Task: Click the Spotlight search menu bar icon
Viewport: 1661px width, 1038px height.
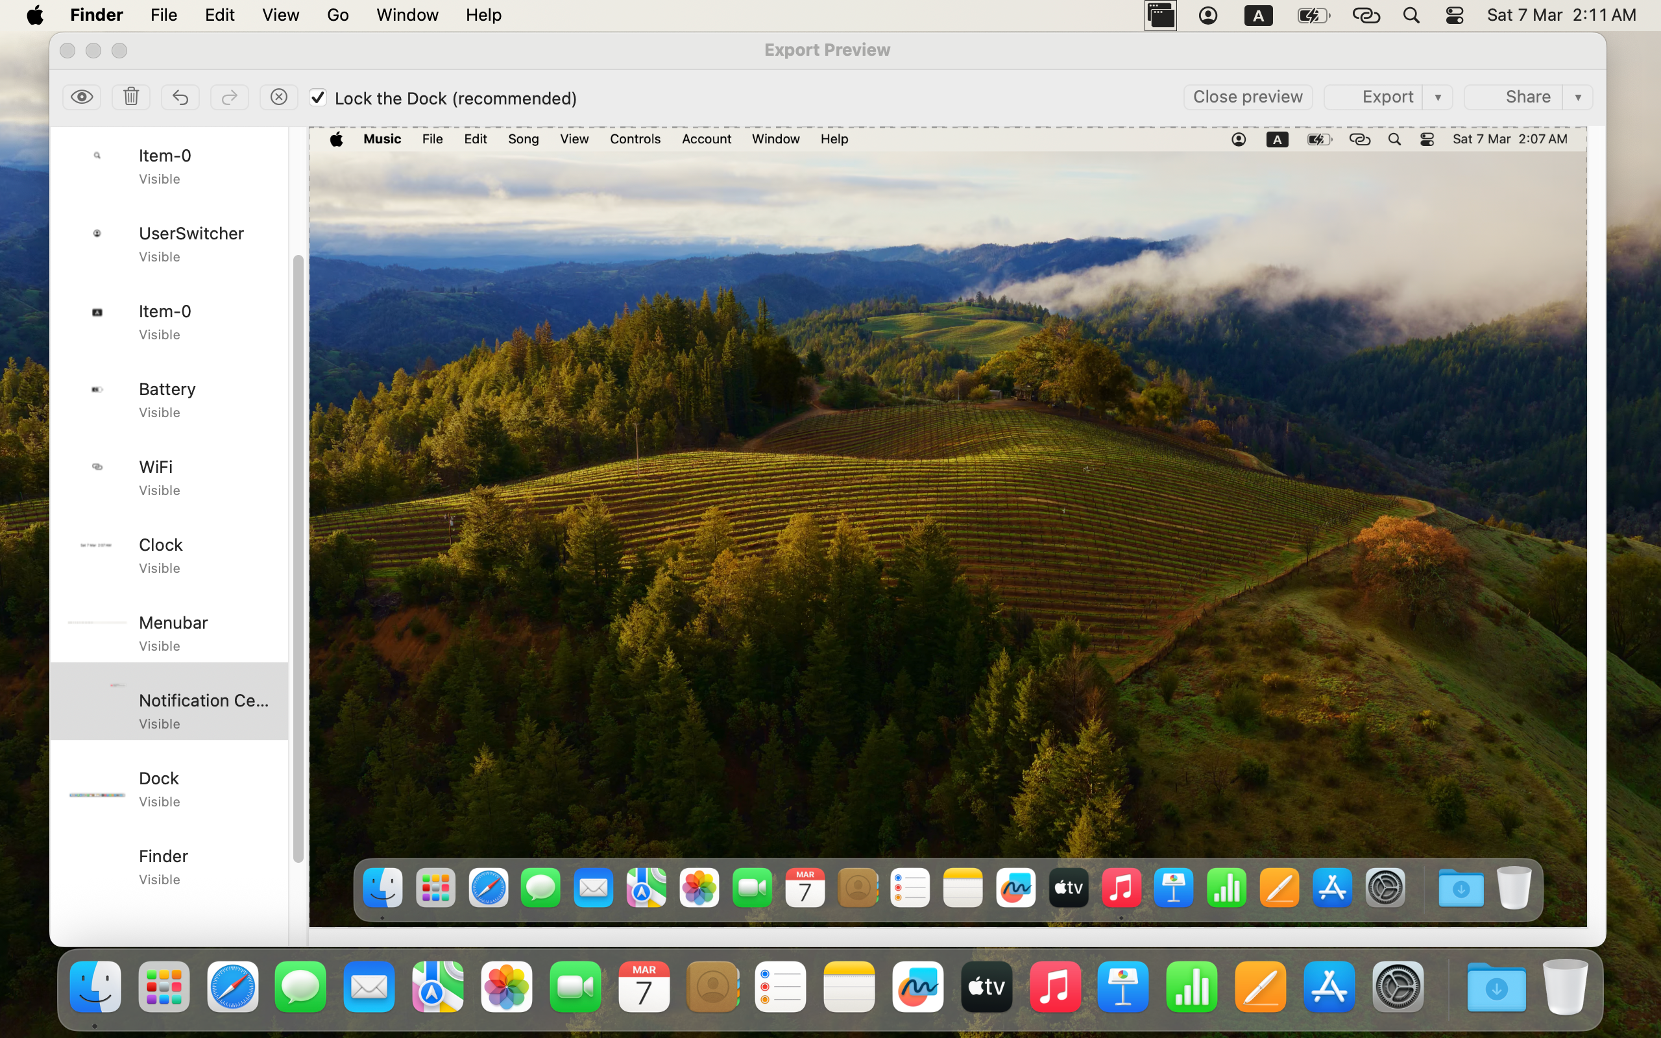Action: coord(1411,15)
